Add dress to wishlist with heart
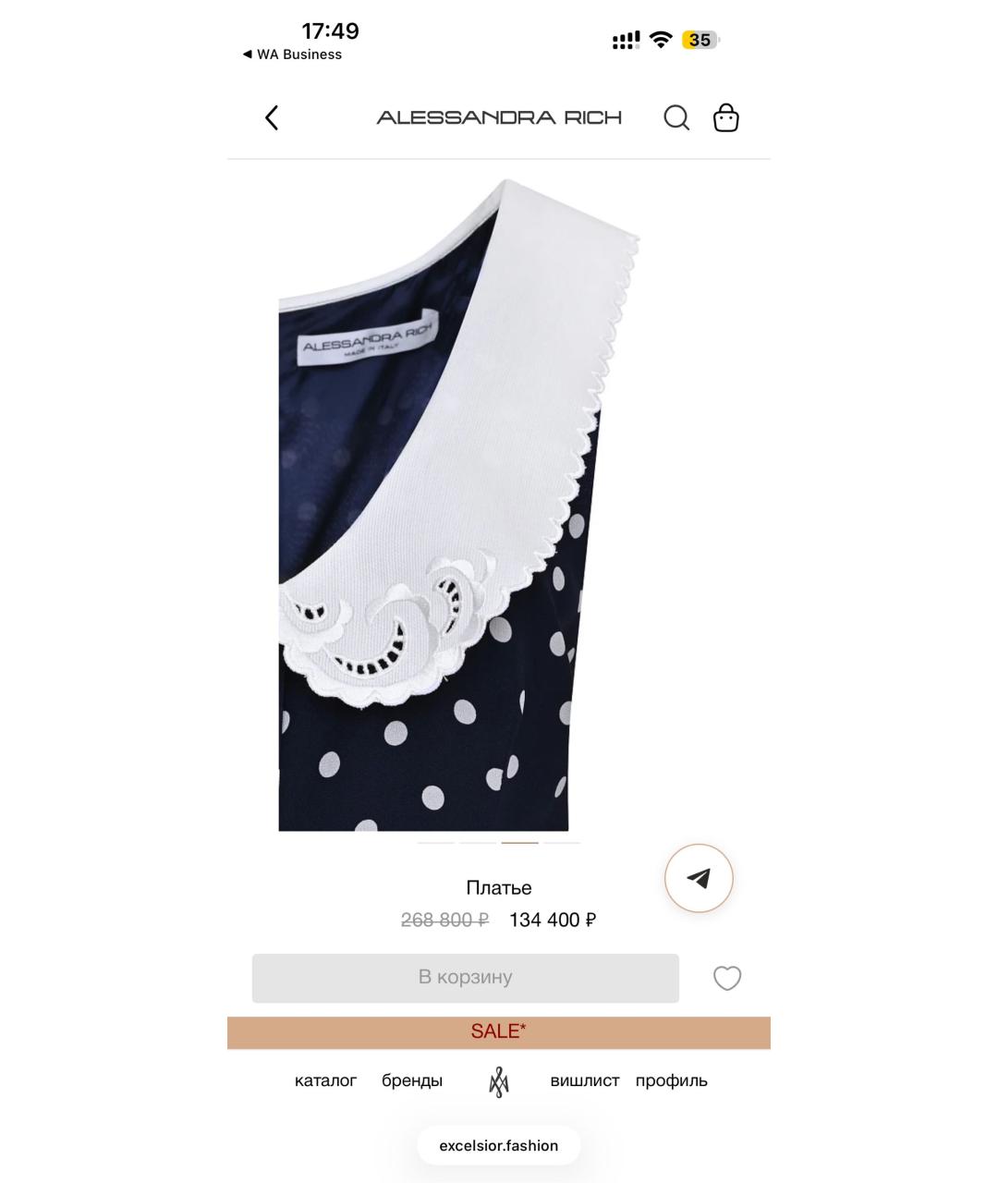Image resolution: width=998 pixels, height=1183 pixels. pyautogui.click(x=727, y=978)
